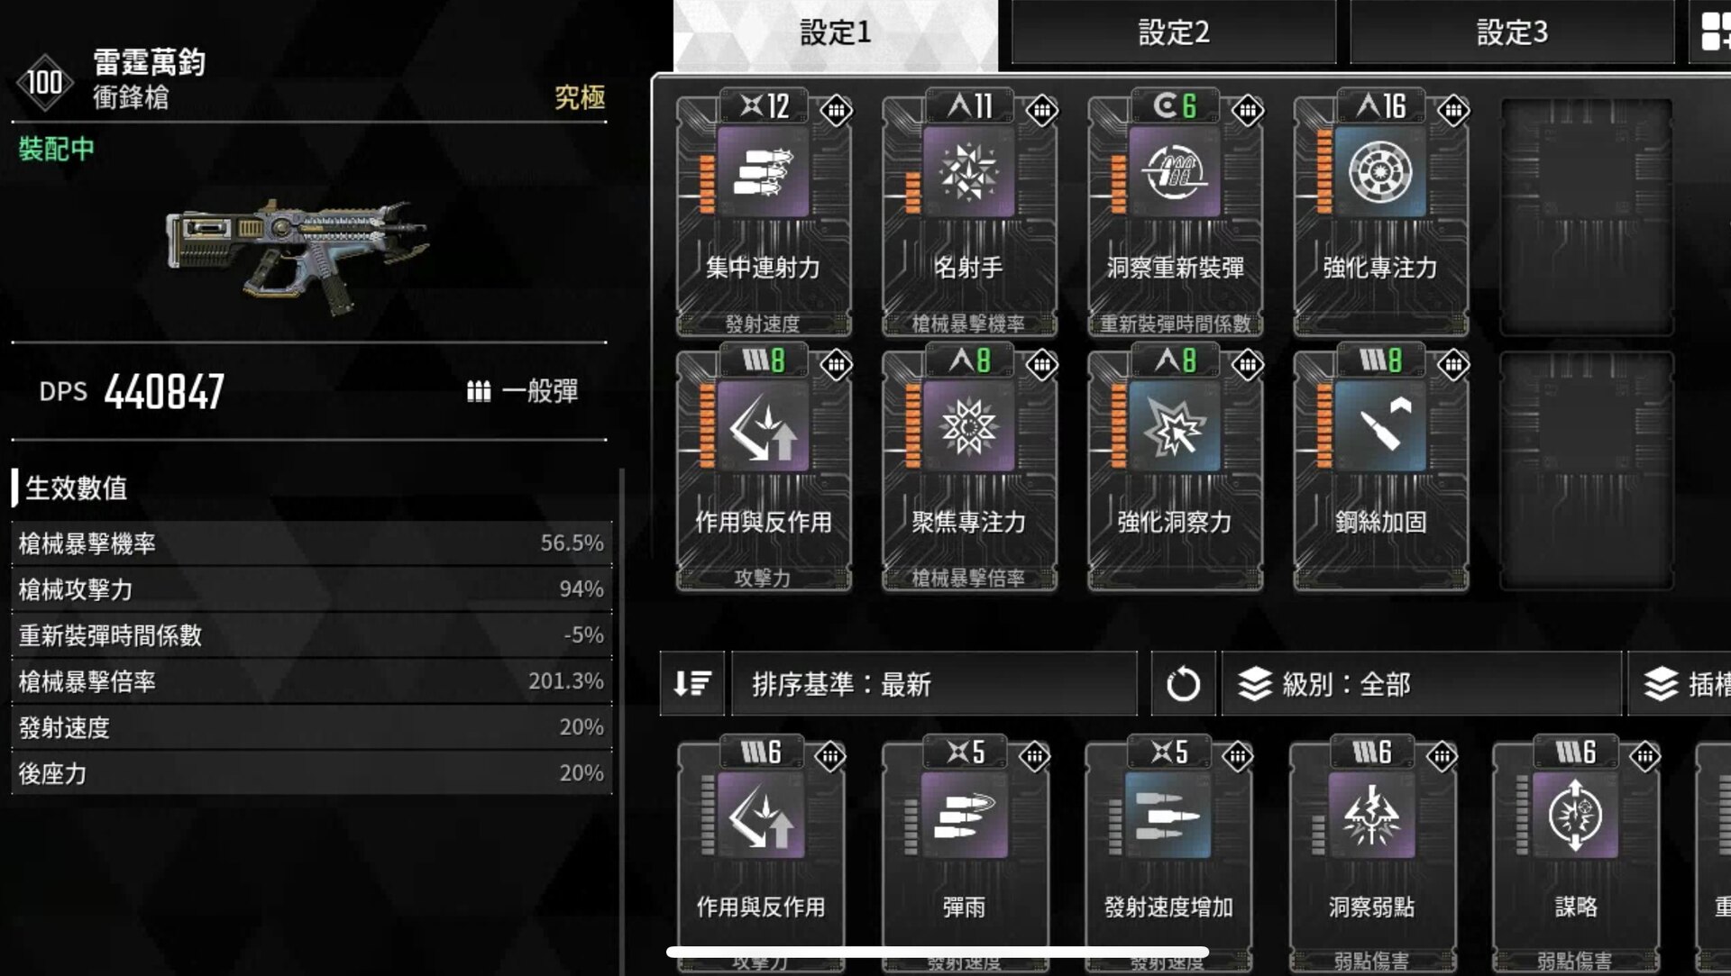
Task: Select the 強化洞察力 module icon
Action: click(1175, 426)
